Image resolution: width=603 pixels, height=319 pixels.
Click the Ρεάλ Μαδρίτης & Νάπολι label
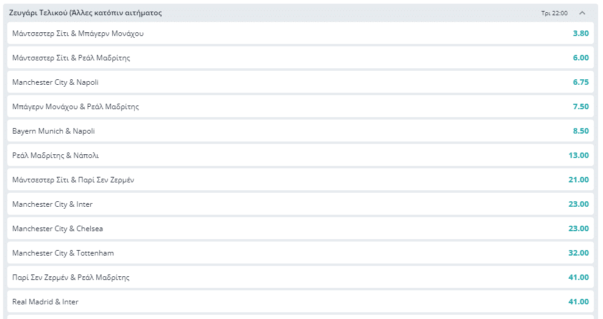click(55, 156)
